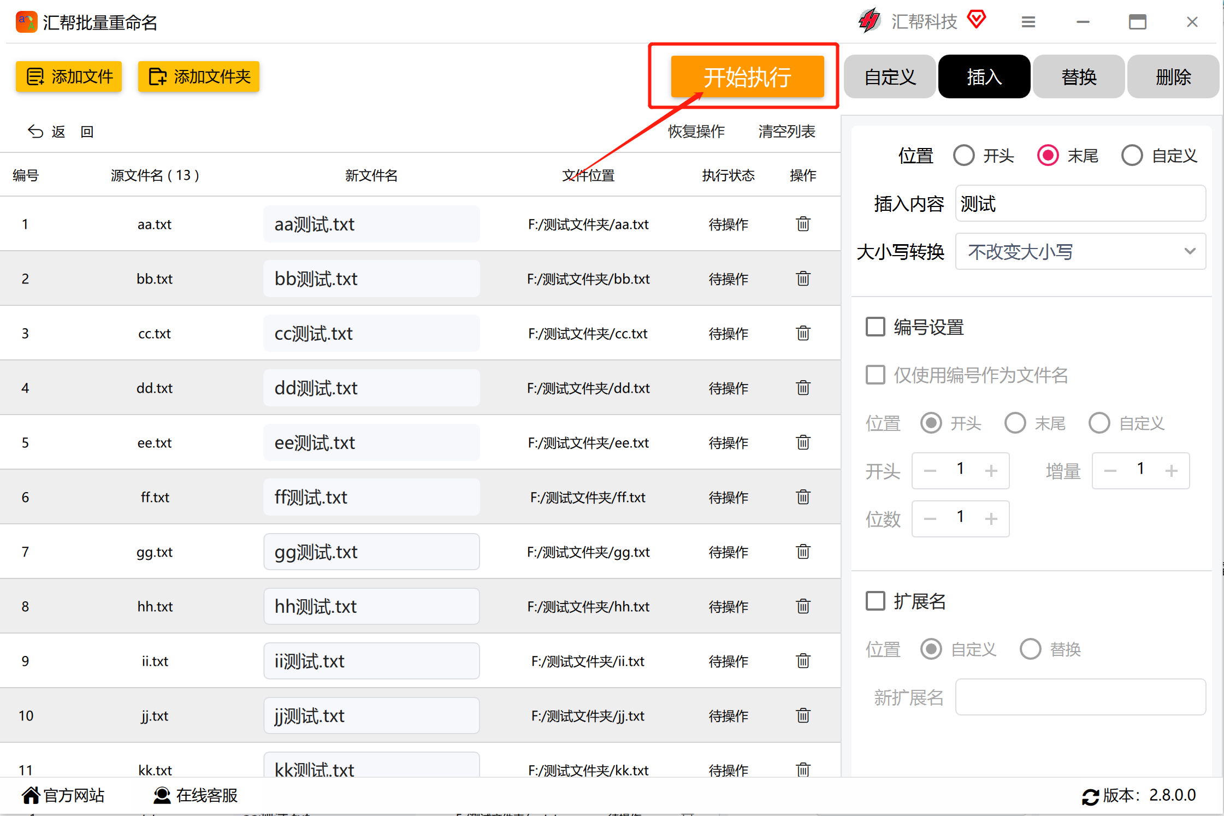This screenshot has width=1224, height=816.
Task: Delete the cc.txt row with trash icon
Action: 803,333
